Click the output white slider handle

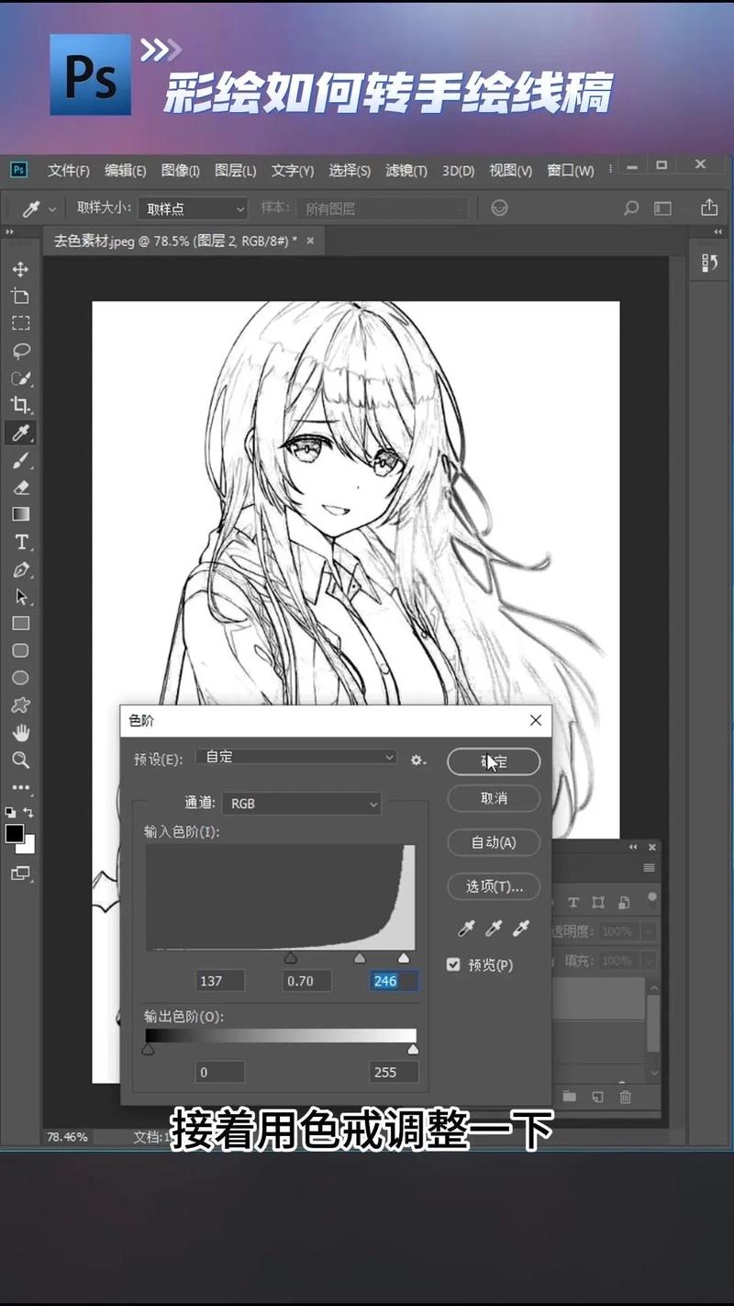pyautogui.click(x=413, y=1049)
